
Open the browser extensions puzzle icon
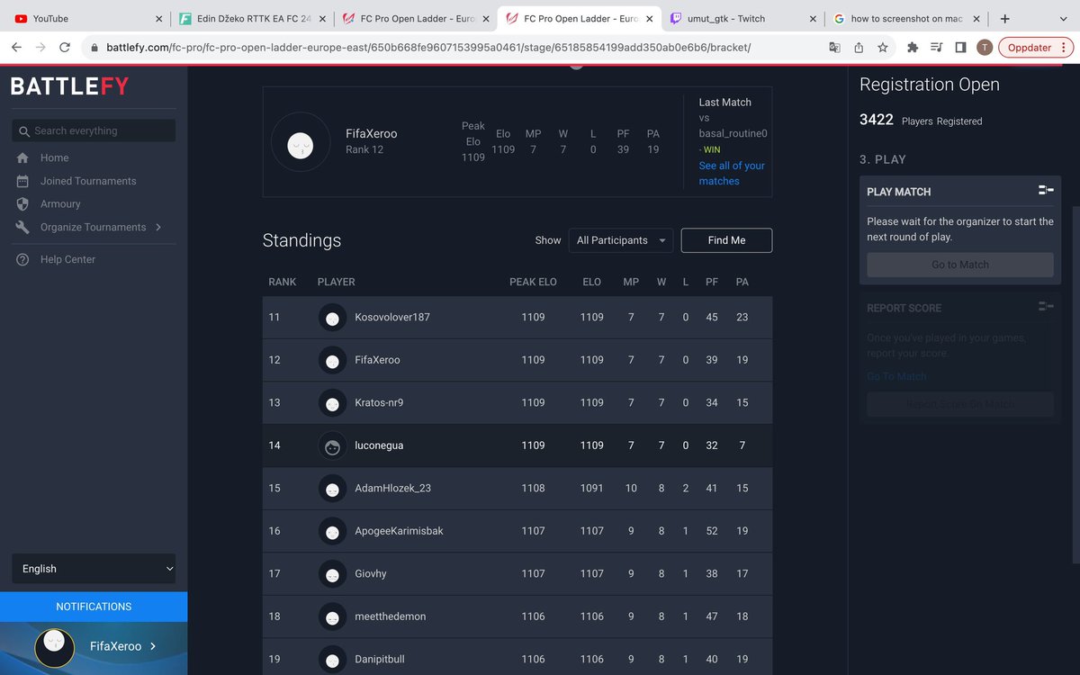point(913,48)
